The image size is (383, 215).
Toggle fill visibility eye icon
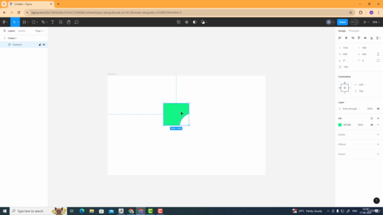click(372, 125)
